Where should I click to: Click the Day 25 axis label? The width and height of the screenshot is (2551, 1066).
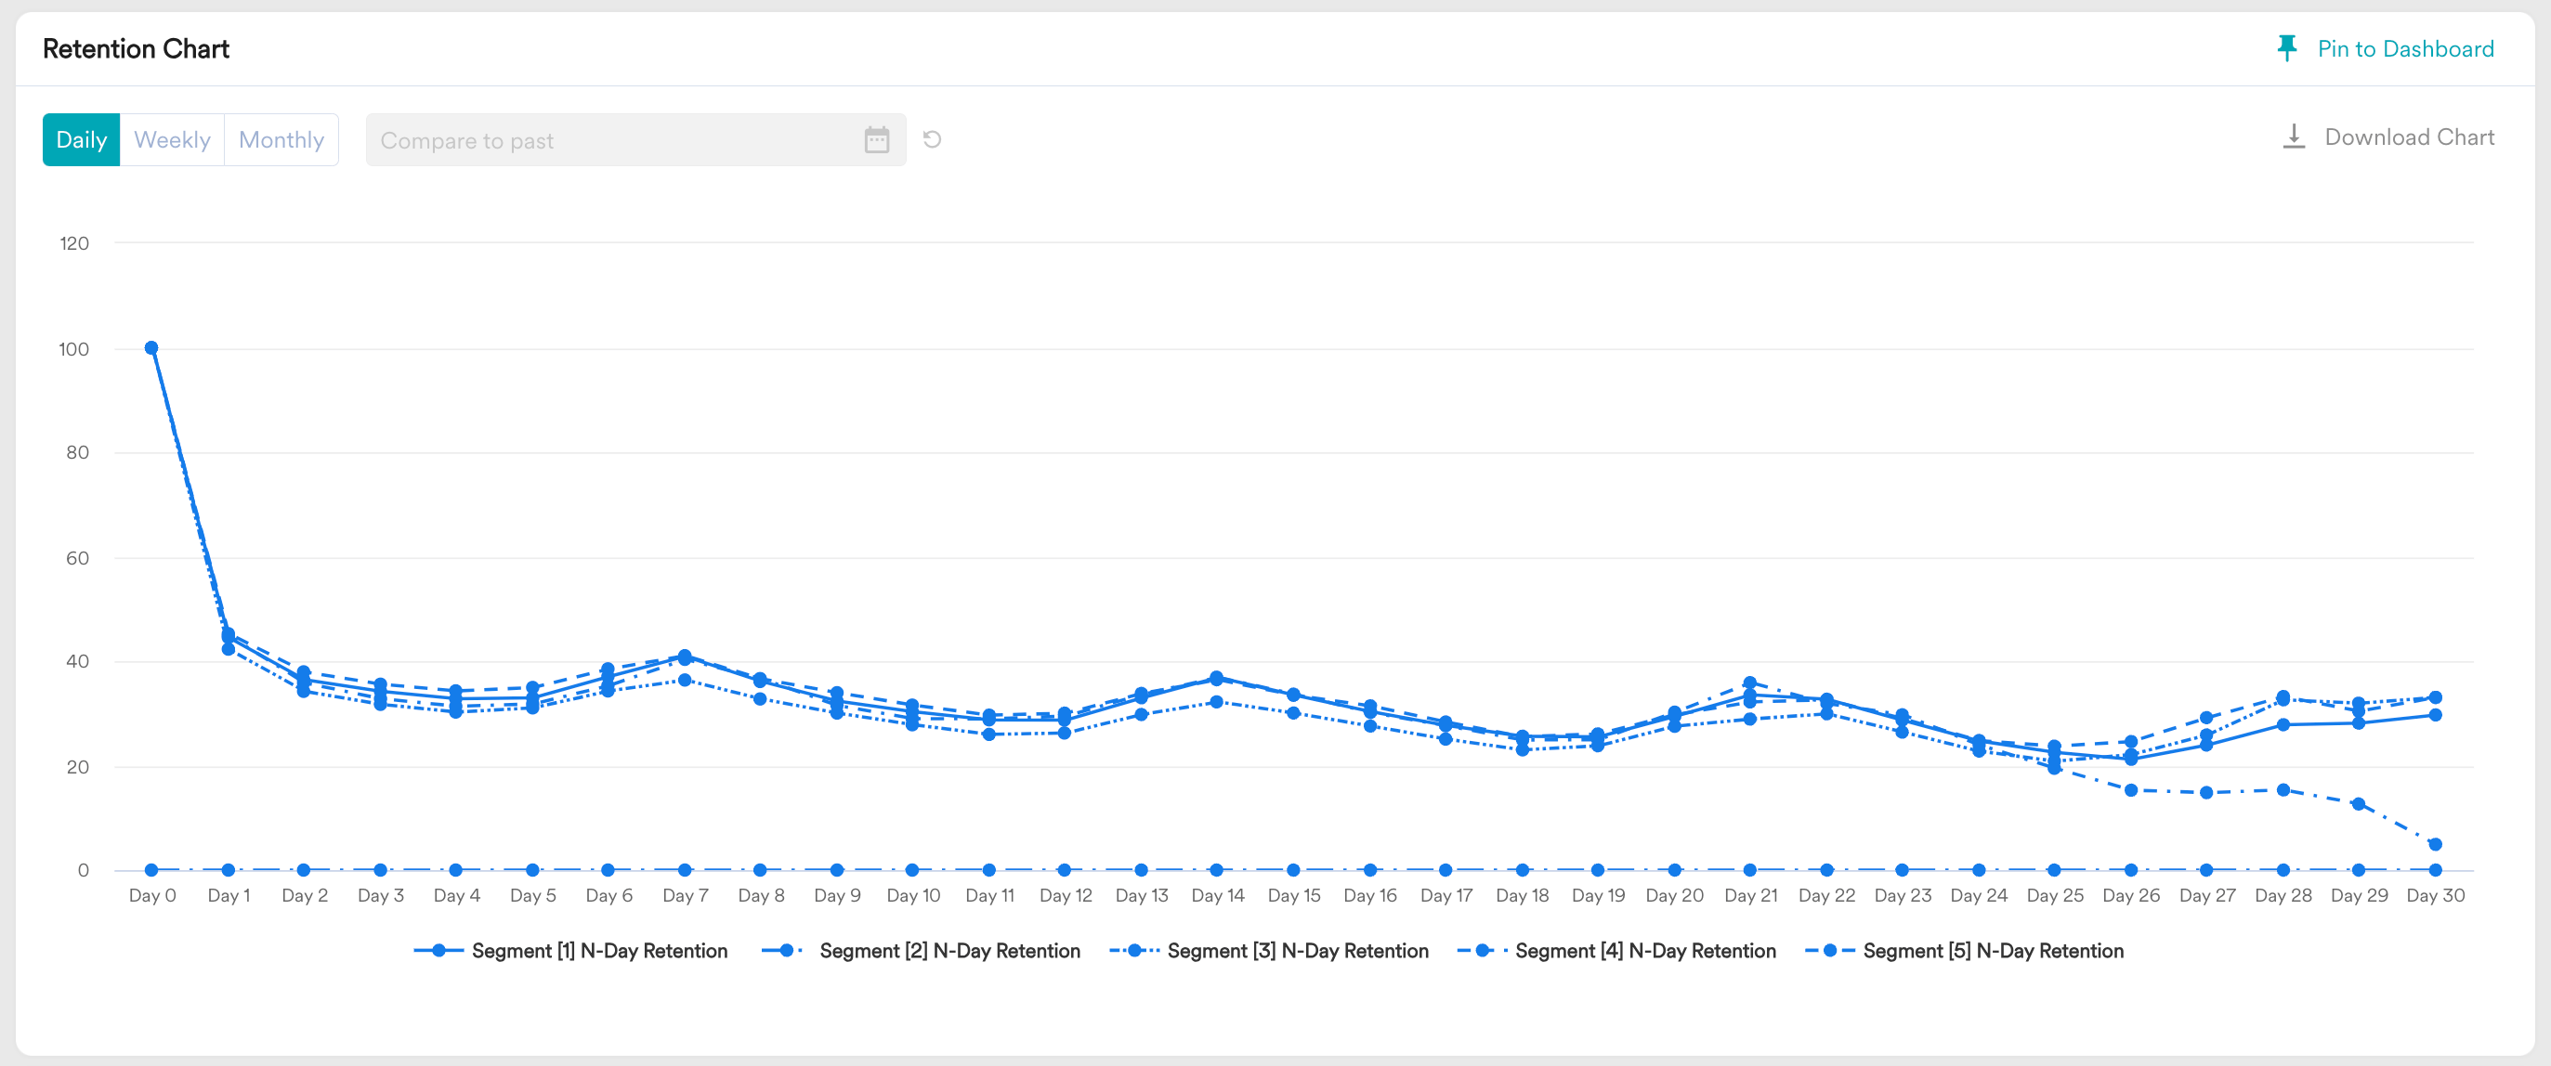pos(2055,895)
